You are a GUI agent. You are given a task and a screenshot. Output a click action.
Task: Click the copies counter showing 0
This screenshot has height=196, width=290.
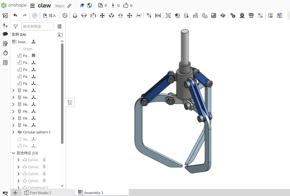pos(103,6)
